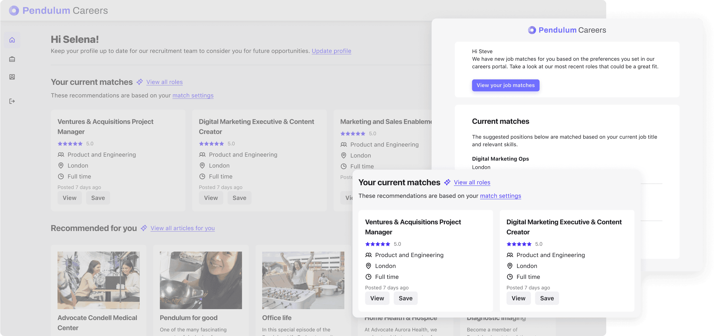The image size is (719, 336).
Task: Click the star rating on highlighted Digital Marketing card
Action: click(x=519, y=244)
